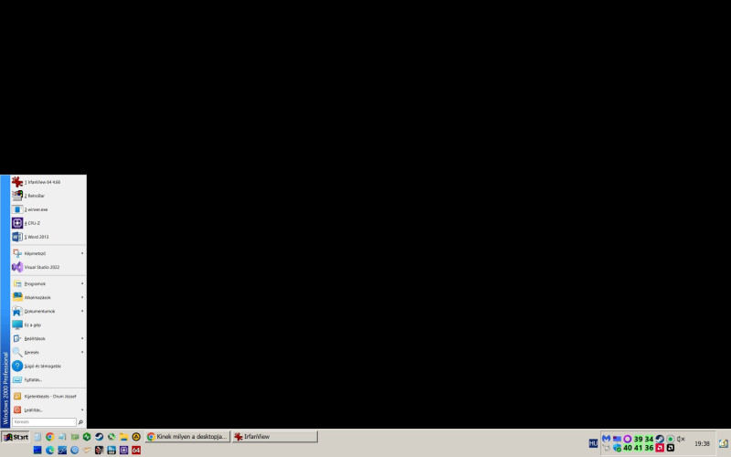Click the Leállítás power icon
Screen dimensions: 731x457
coord(17,409)
